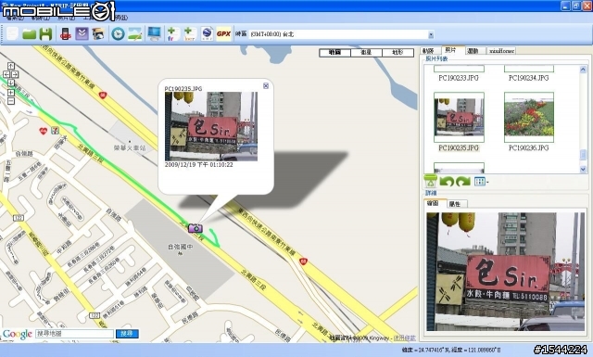
Task: Open the 使用條款 terms link
Action: point(404,338)
